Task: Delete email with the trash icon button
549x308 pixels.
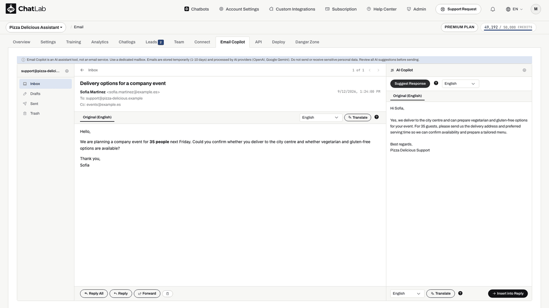Action: point(167,293)
